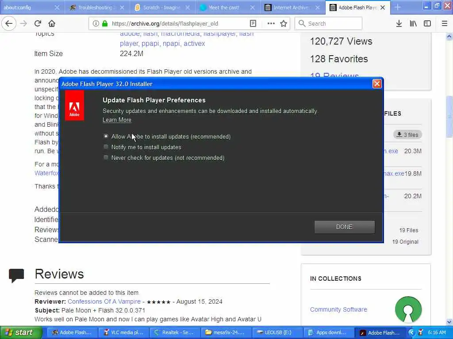Open Apps downl... taskbar item
Image resolution: width=453 pixels, height=339 pixels.
coord(328,333)
